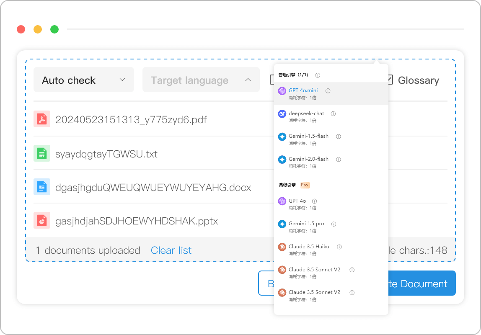Click the info icon next to GPT 4o

[314, 201]
